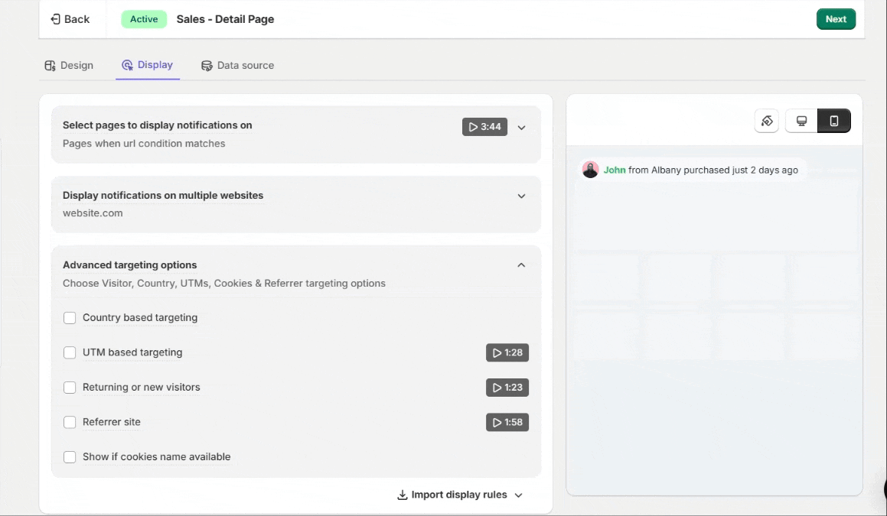Screen dimensions: 887x516
Task: Click the desktop preview icon
Action: (x=801, y=121)
